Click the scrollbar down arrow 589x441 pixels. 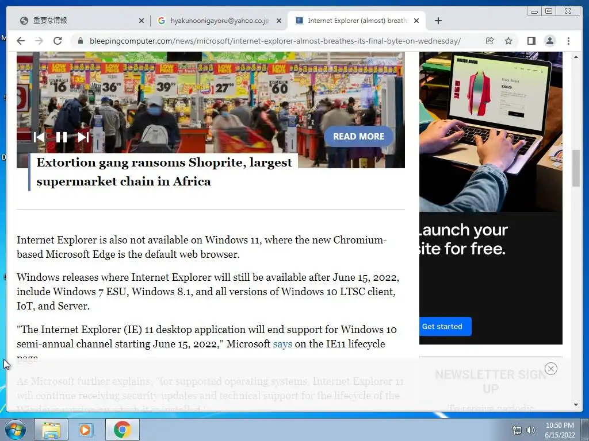pyautogui.click(x=576, y=405)
